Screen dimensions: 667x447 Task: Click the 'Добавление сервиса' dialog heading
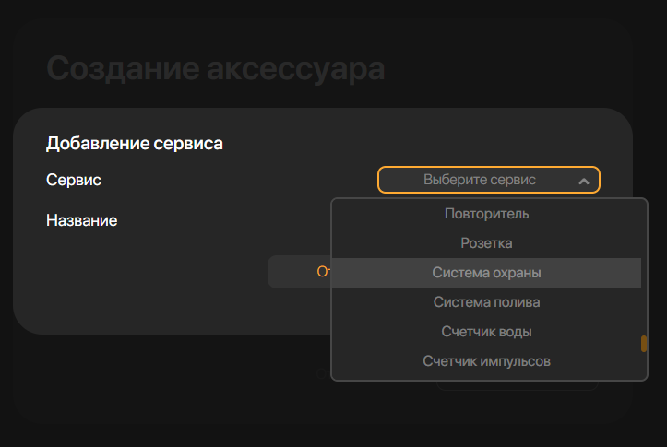click(x=135, y=144)
